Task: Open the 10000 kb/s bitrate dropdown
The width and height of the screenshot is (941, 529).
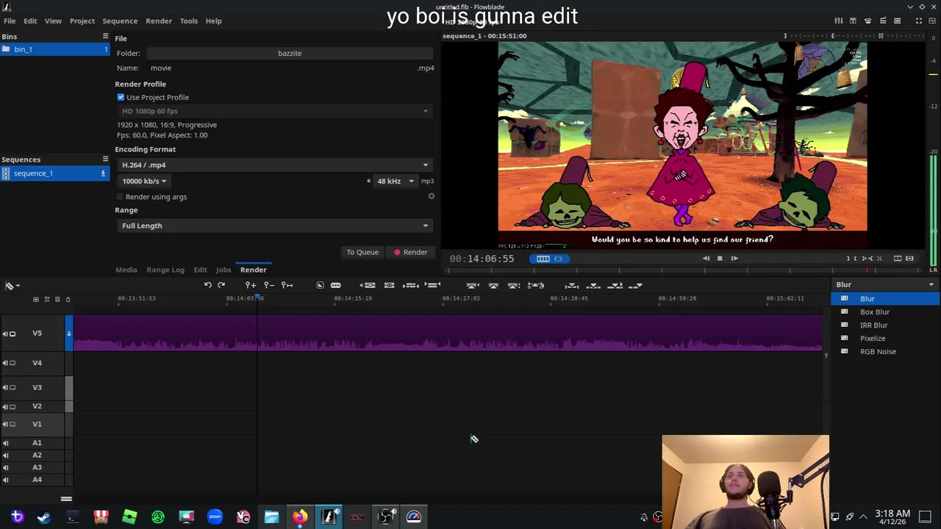Action: tap(144, 181)
